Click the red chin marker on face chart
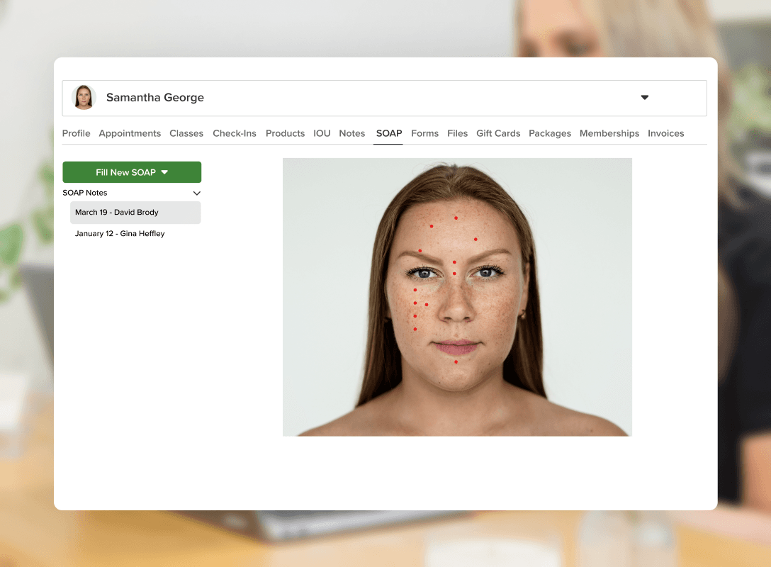The height and width of the screenshot is (567, 771). click(456, 362)
